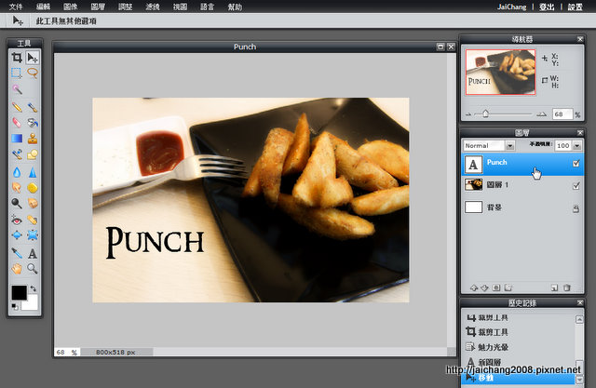
Task: Select the Zoom magnifier in toolbox
Action: [33, 269]
